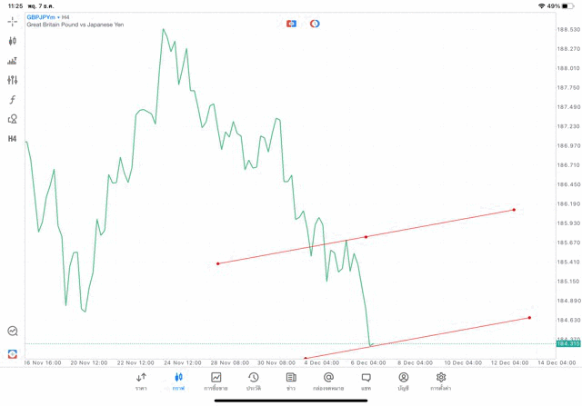Tap the green current price label 184.315
The height and width of the screenshot is (406, 582).
tap(568, 344)
